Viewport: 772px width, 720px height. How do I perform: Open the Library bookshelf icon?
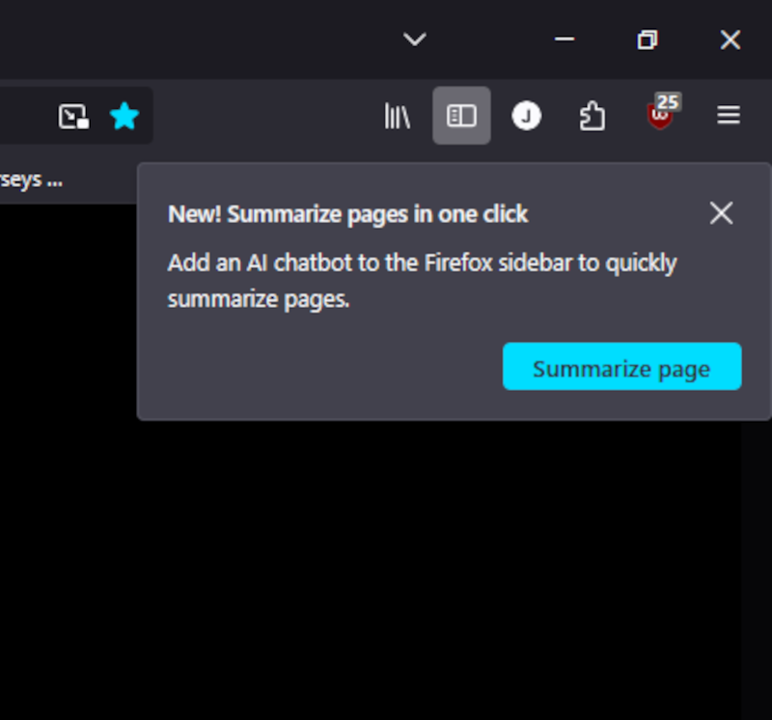tap(398, 116)
